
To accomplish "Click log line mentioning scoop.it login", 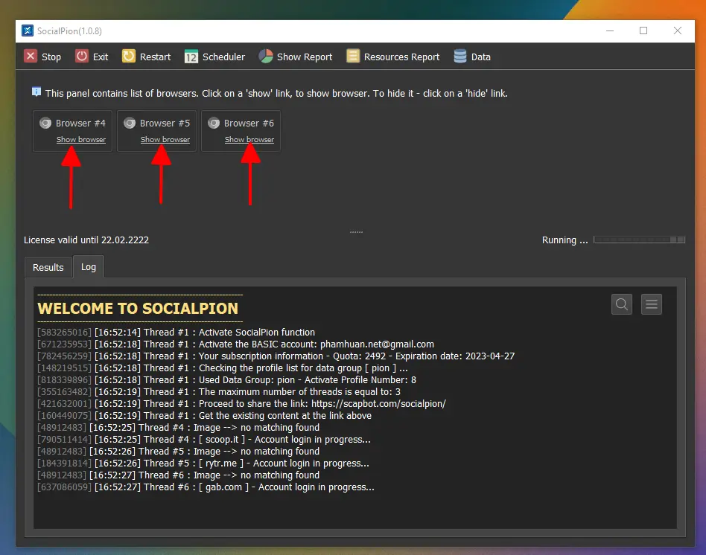I will tap(204, 440).
